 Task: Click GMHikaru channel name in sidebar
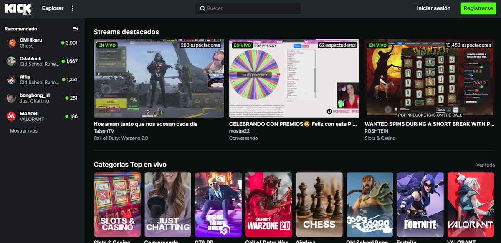(31, 40)
